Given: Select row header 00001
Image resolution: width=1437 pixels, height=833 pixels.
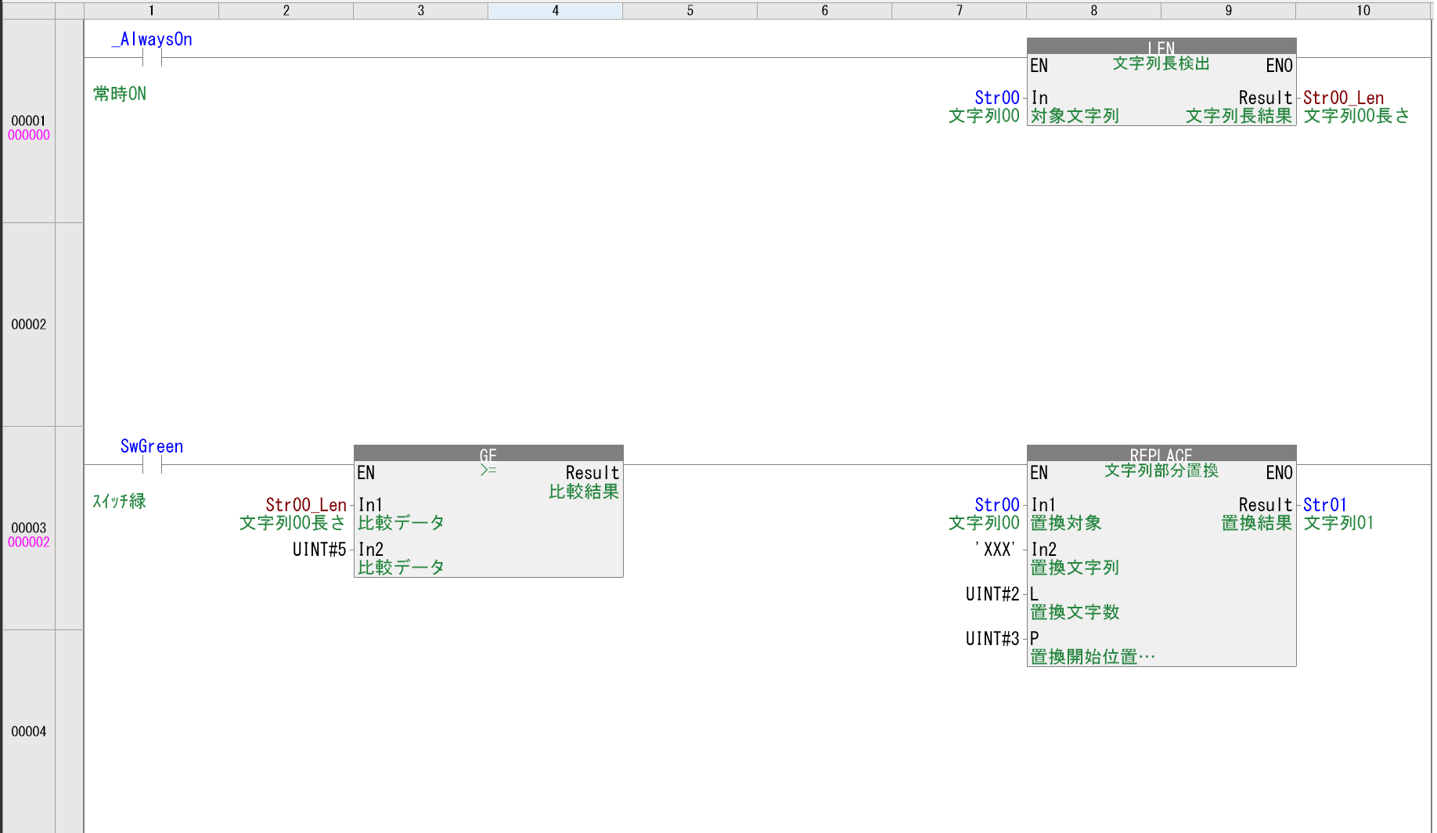Looking at the screenshot, I should click(29, 121).
